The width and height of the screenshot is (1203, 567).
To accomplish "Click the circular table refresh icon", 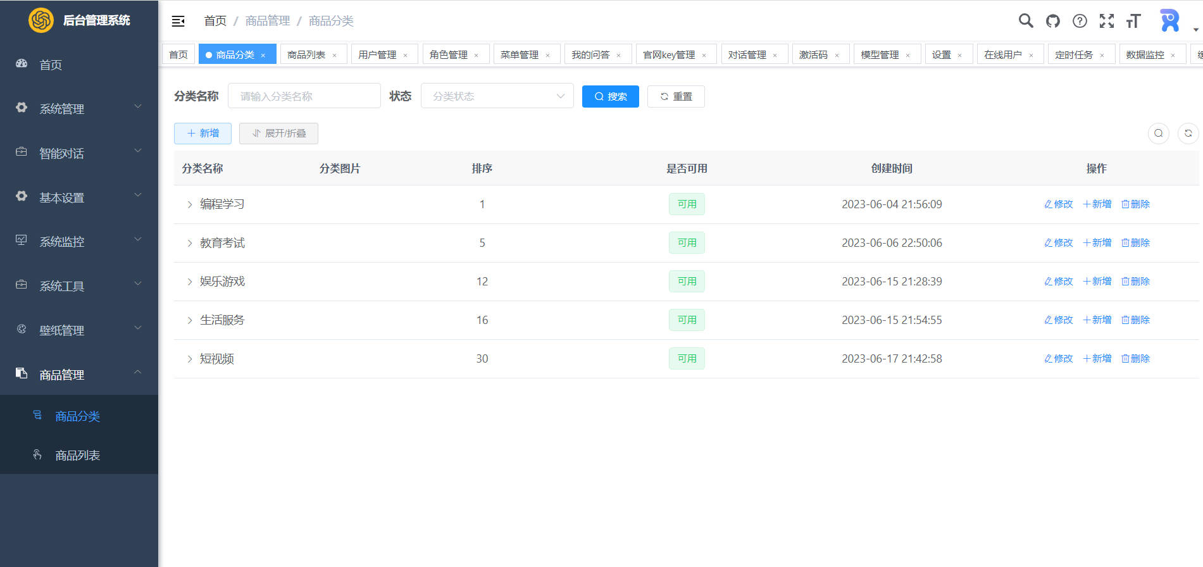I will [x=1188, y=133].
